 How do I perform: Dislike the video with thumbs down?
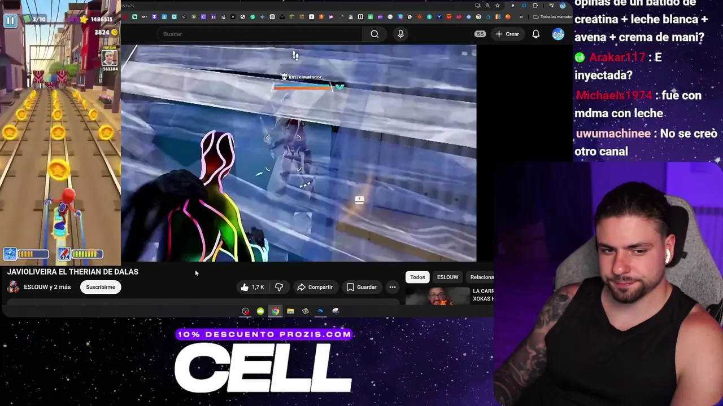(279, 287)
